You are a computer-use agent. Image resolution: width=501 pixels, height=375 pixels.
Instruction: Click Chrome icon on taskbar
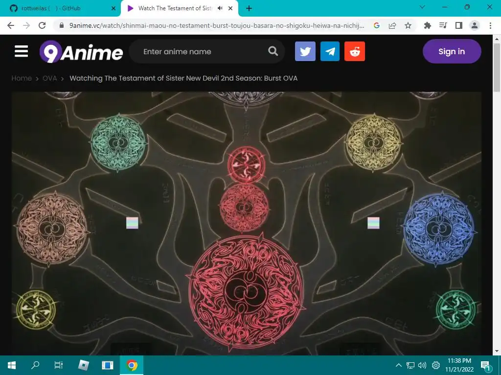(131, 365)
